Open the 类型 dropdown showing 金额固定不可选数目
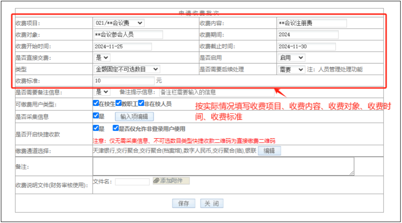 click(x=127, y=69)
